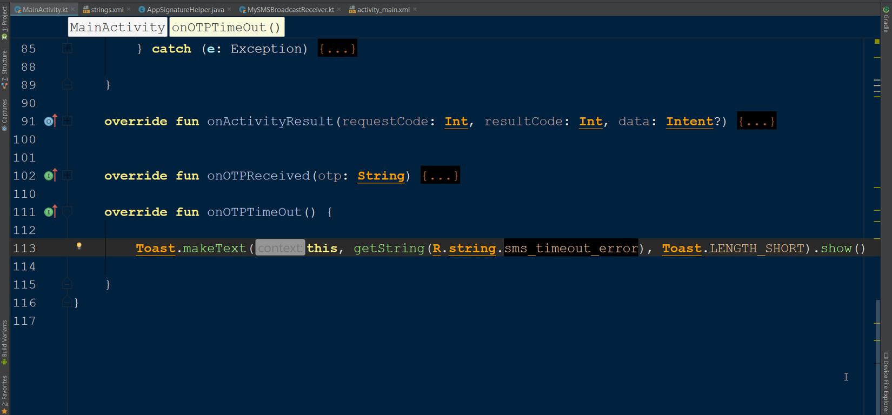
Task: Show the Structure tool window
Action: pyautogui.click(x=4, y=69)
